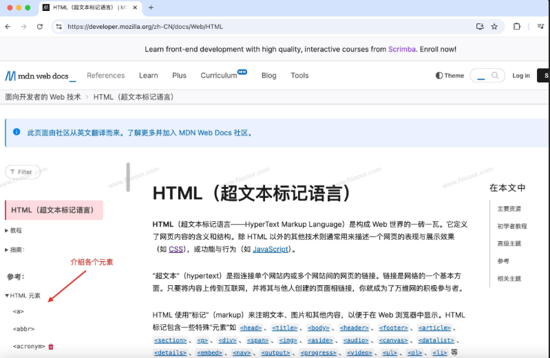550x358 pixels.
Task: Click the translate page icon in address bar
Action: 480,26
